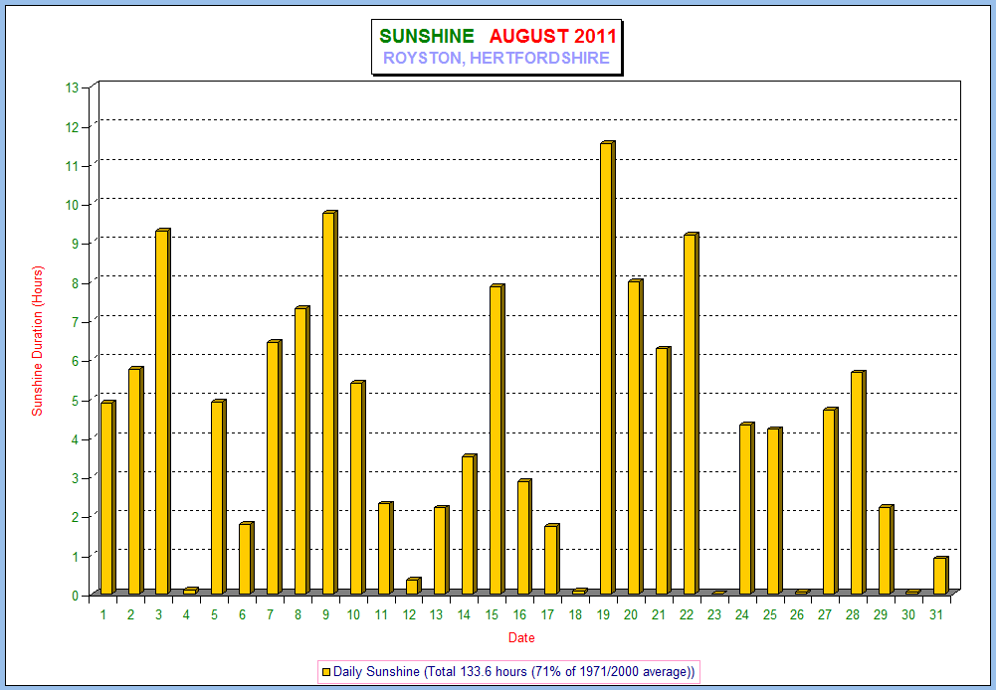
Task: Select the bar for date 5
Action: point(219,497)
